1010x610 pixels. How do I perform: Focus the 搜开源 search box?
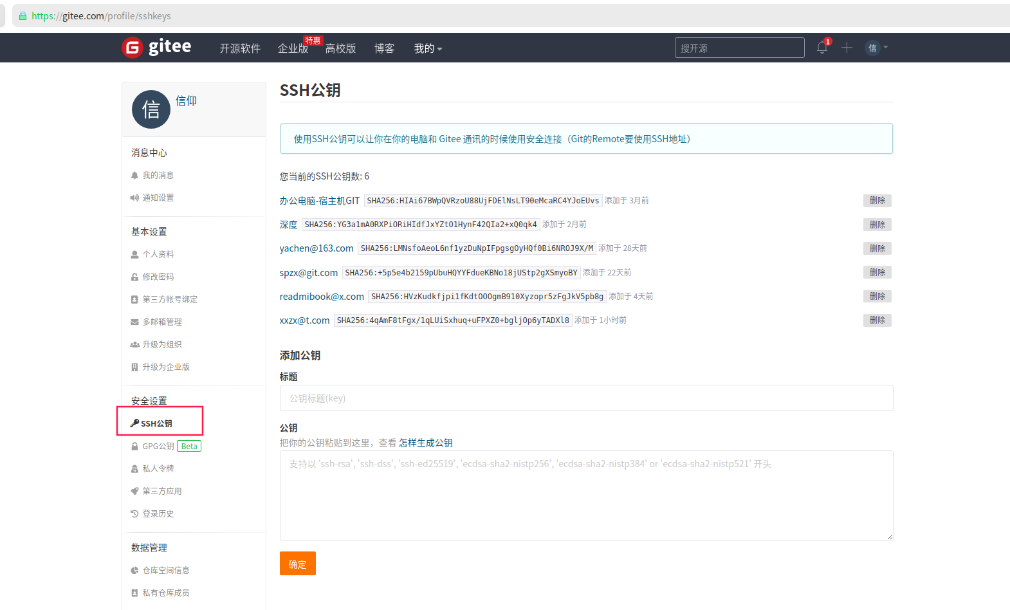(x=739, y=48)
